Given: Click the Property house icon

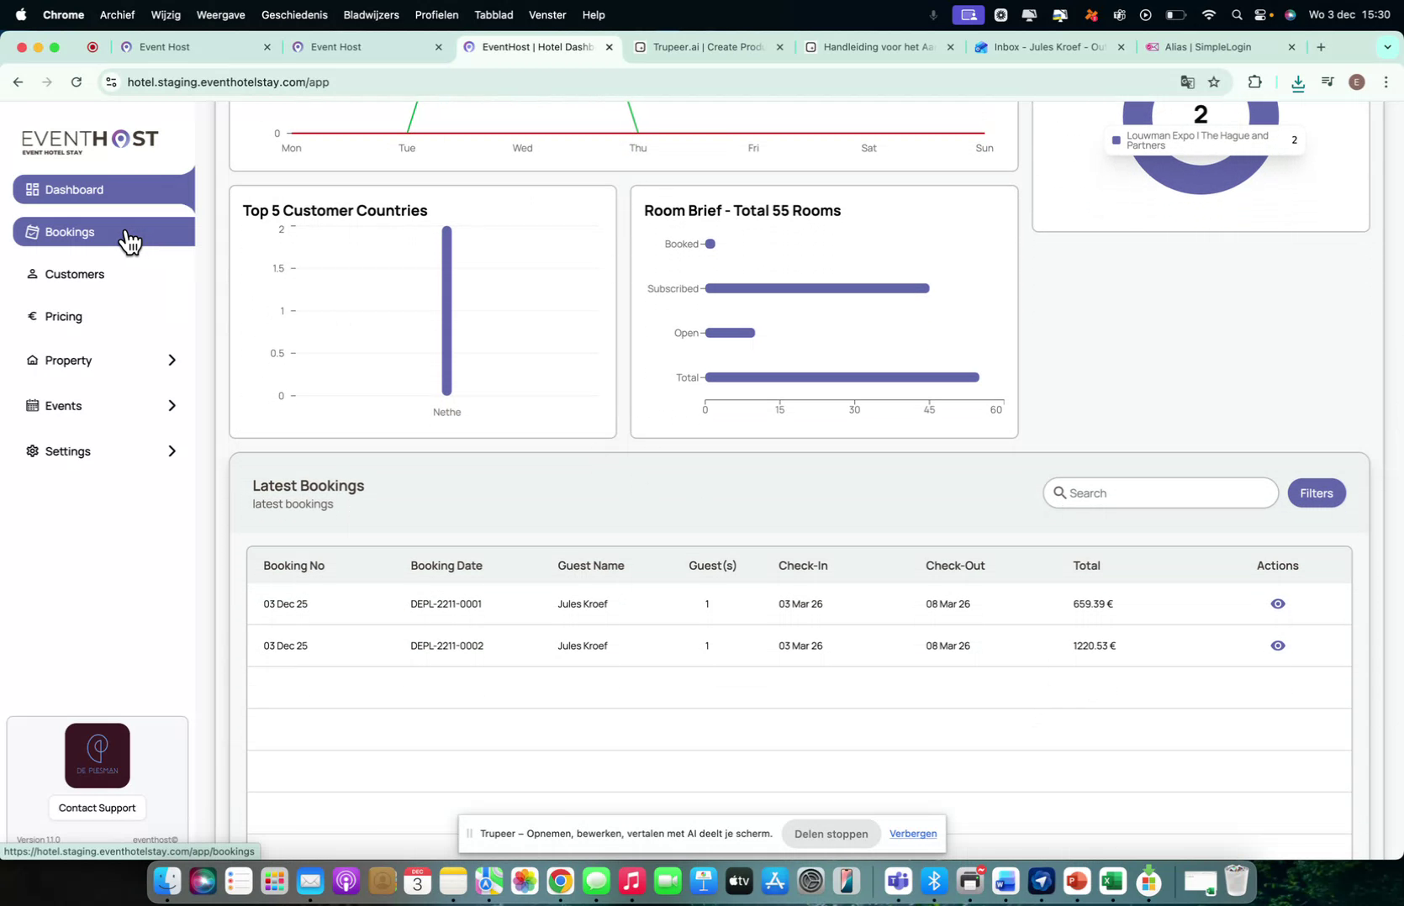Looking at the screenshot, I should (31, 360).
